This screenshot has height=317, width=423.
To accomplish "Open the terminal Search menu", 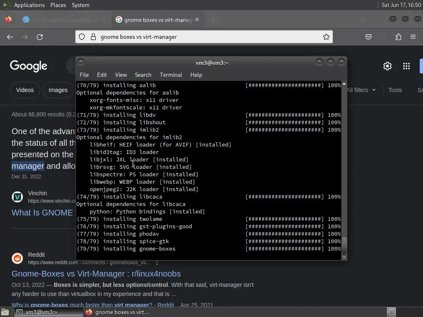I will point(143,75).
